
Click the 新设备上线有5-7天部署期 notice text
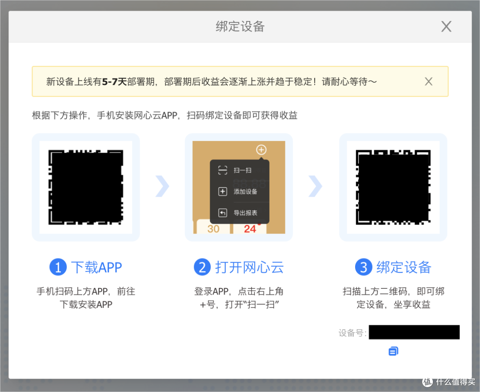[x=211, y=81]
